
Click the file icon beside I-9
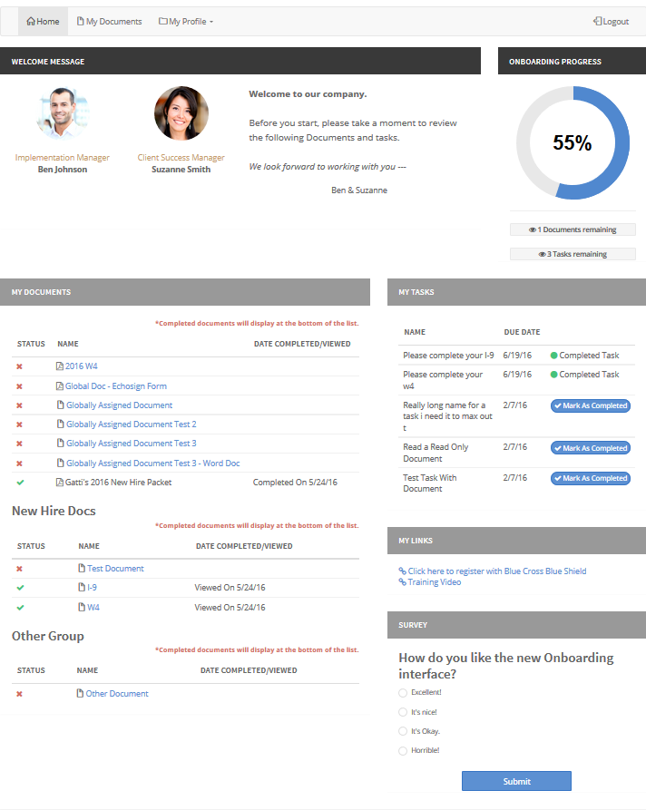pyautogui.click(x=82, y=588)
